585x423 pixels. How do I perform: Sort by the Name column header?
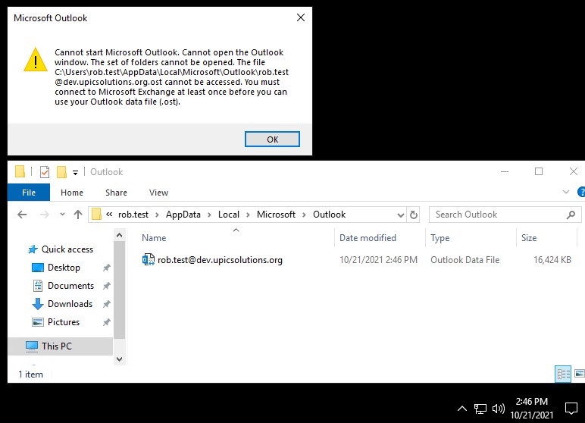click(x=154, y=238)
